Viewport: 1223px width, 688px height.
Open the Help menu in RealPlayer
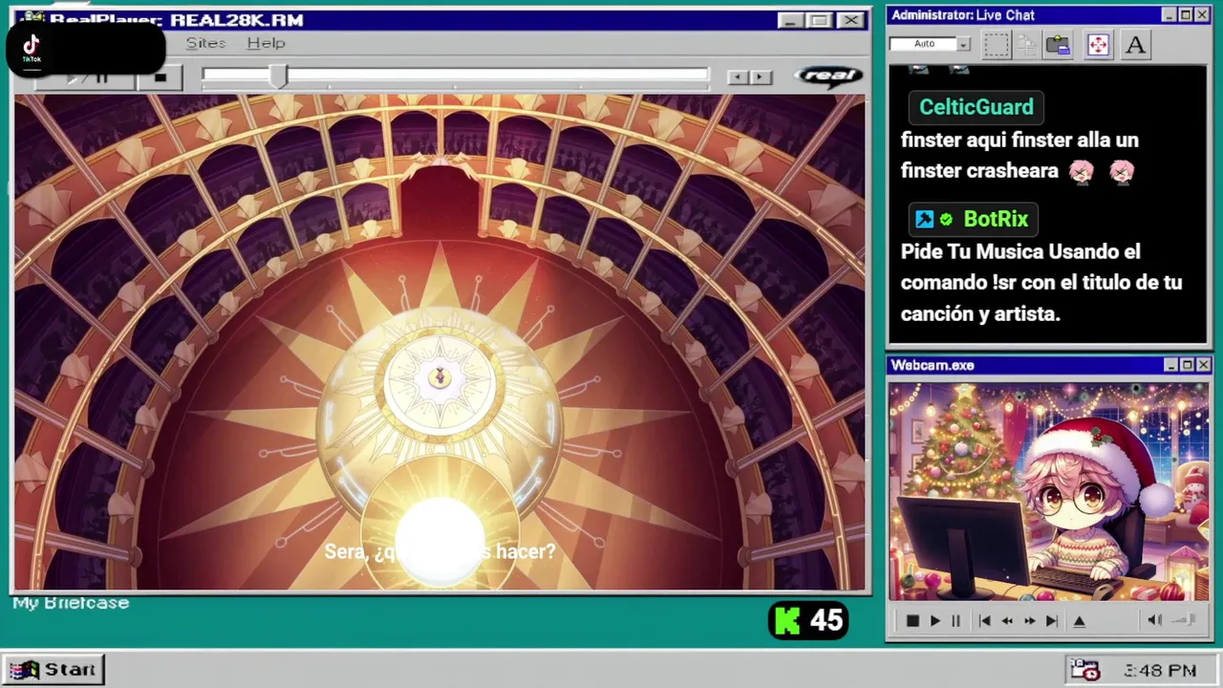(x=266, y=43)
